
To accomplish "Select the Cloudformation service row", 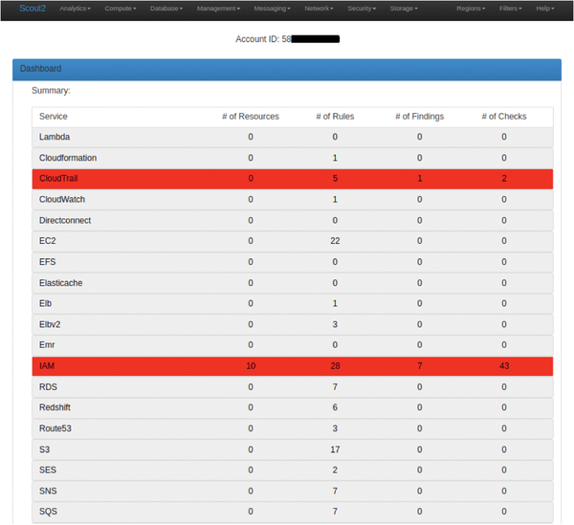I will (x=293, y=158).
